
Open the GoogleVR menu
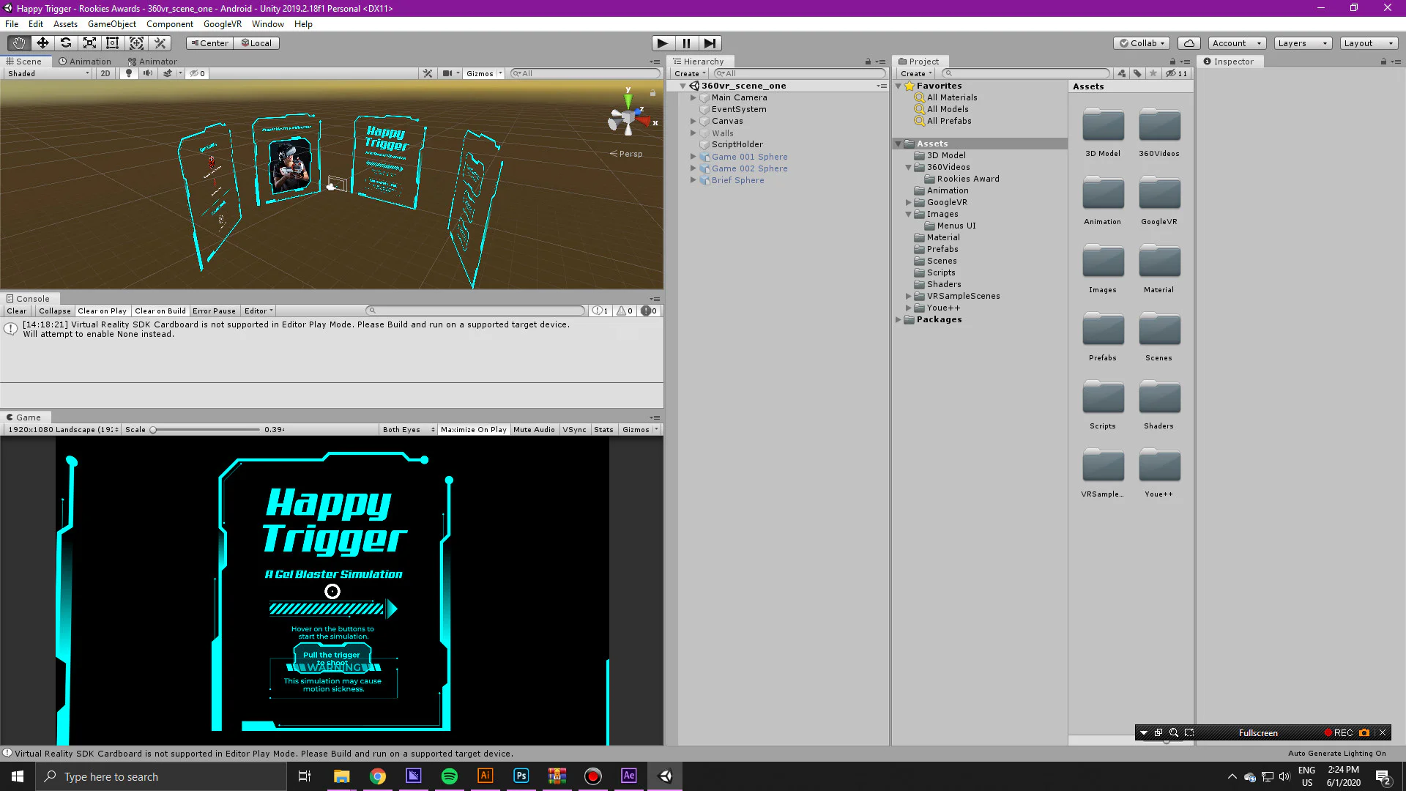point(222,24)
